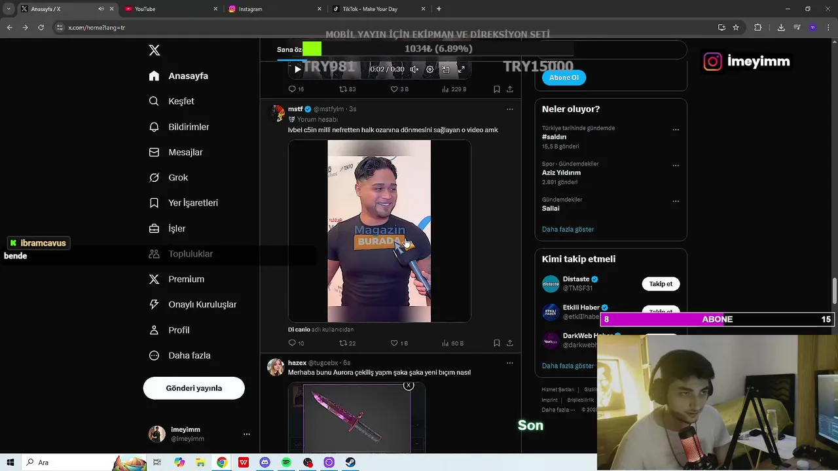This screenshot has width=838, height=471.
Task: Open account menu dots next to imeyimm
Action: tap(247, 434)
